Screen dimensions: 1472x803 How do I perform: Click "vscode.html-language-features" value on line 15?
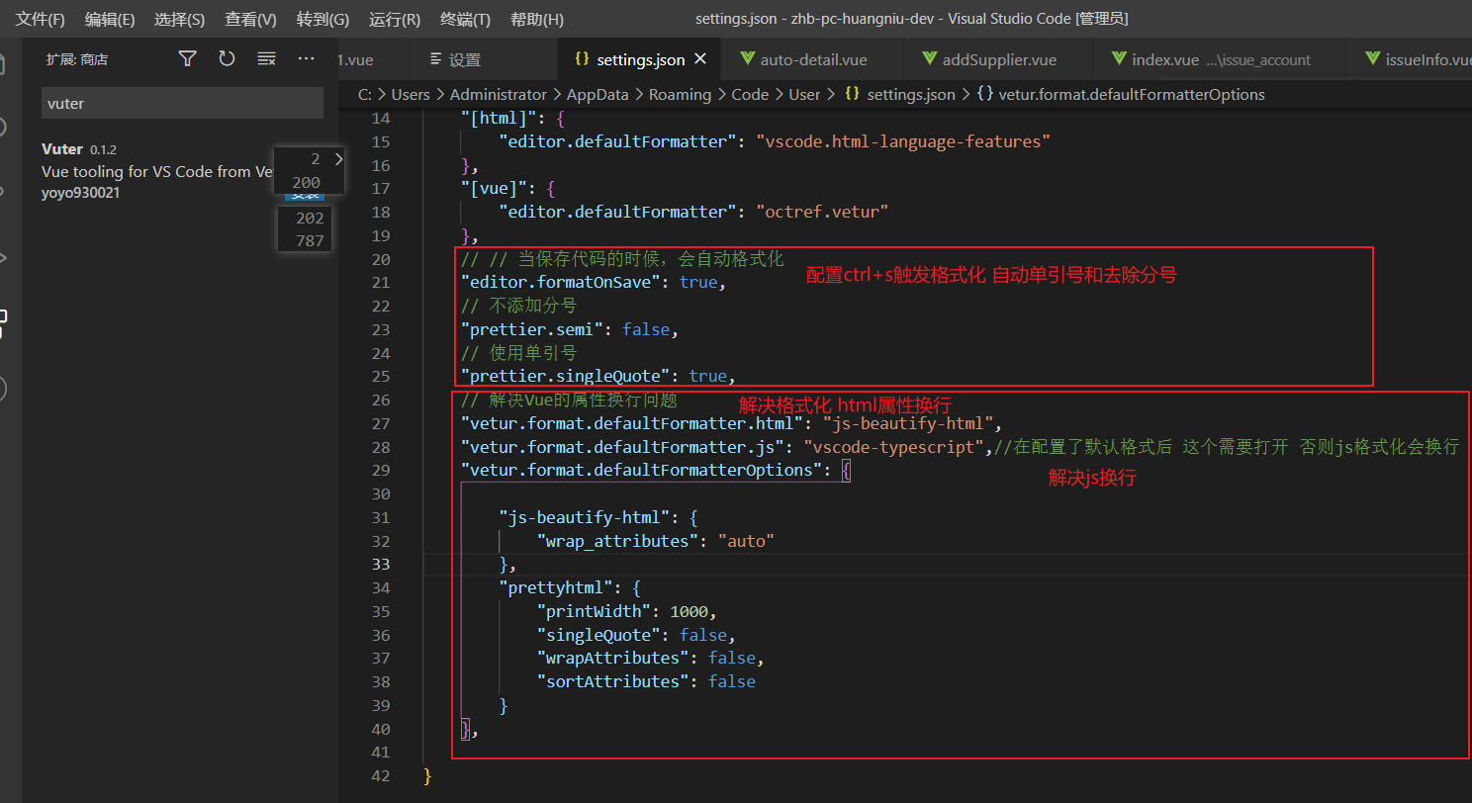[x=902, y=141]
